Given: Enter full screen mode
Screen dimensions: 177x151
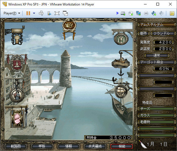Looking at the screenshot, I should 57,13.
